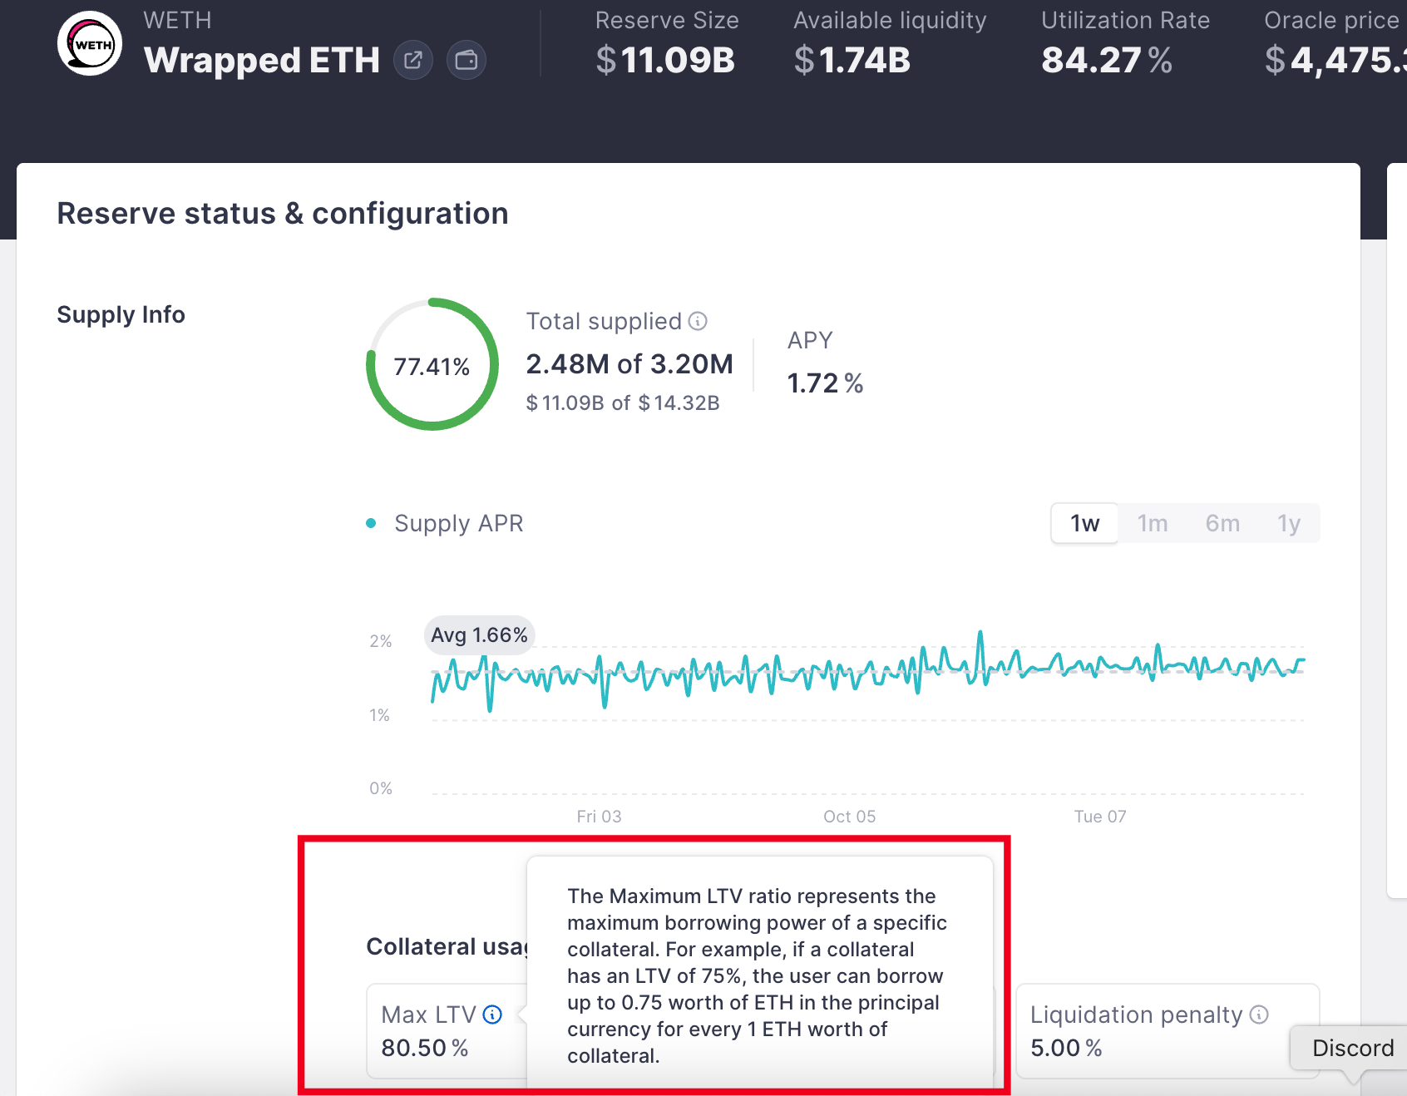Click the Maximum LTV tooltip text box

pyautogui.click(x=759, y=975)
